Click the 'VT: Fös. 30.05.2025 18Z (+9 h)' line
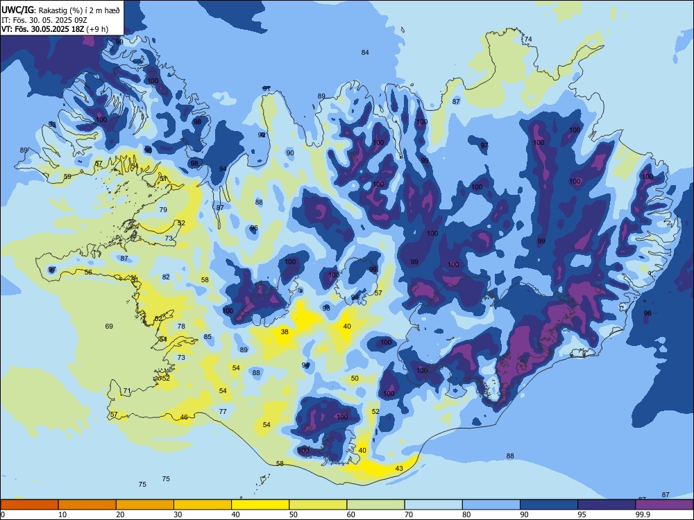The height and width of the screenshot is (520, 694). pyautogui.click(x=55, y=29)
